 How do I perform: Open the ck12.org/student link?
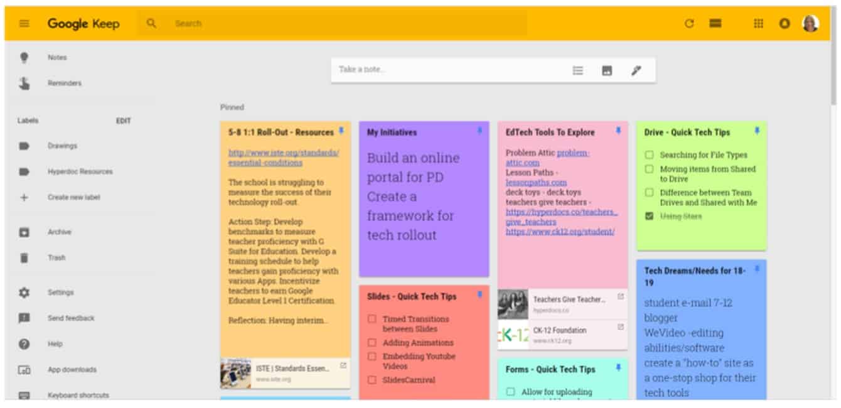click(560, 232)
